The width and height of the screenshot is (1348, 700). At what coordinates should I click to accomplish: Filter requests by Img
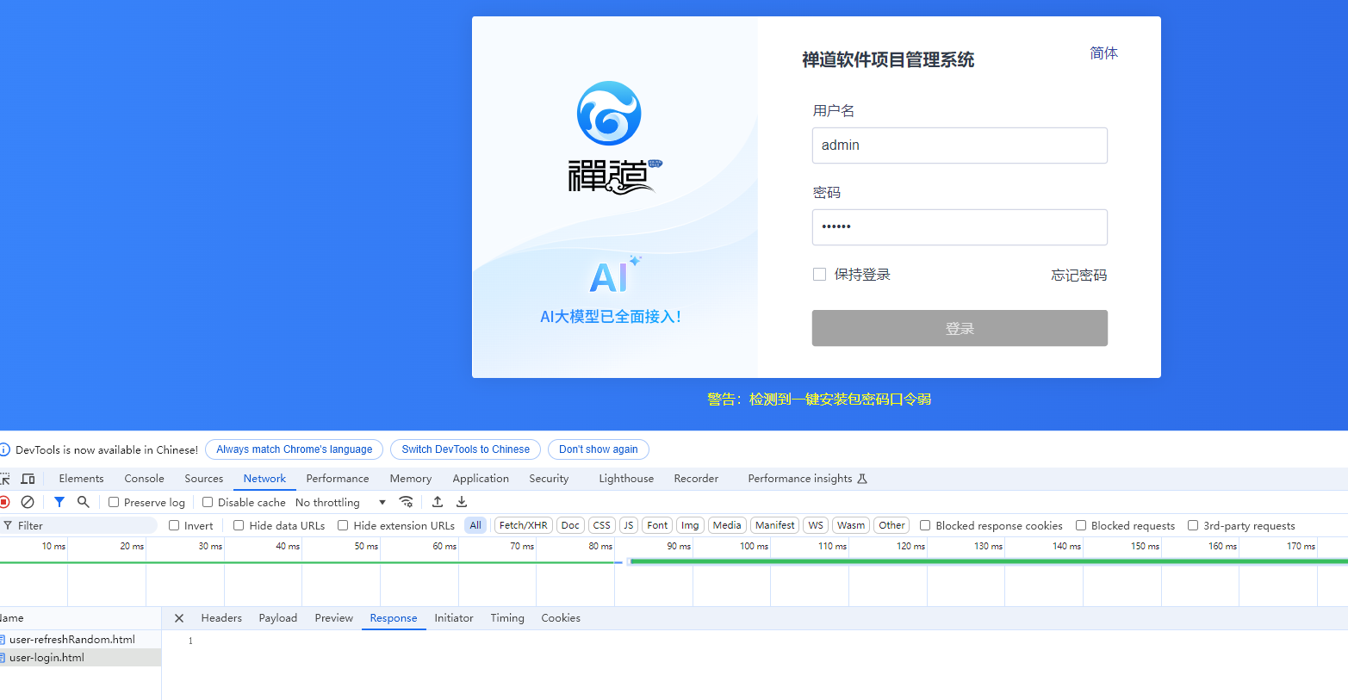point(690,525)
